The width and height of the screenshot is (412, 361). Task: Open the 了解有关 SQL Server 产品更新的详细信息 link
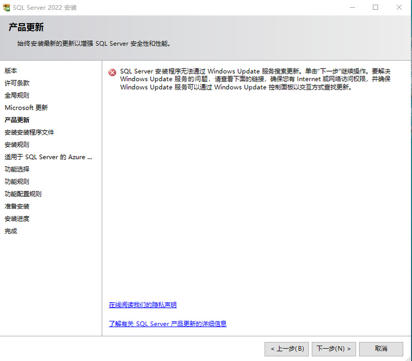click(168, 324)
